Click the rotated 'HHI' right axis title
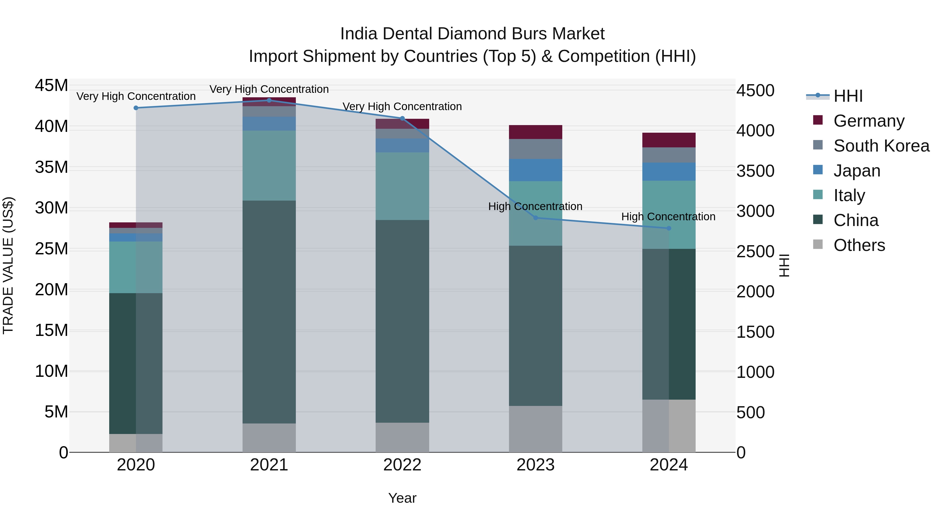This screenshot has width=945, height=531. coord(784,265)
